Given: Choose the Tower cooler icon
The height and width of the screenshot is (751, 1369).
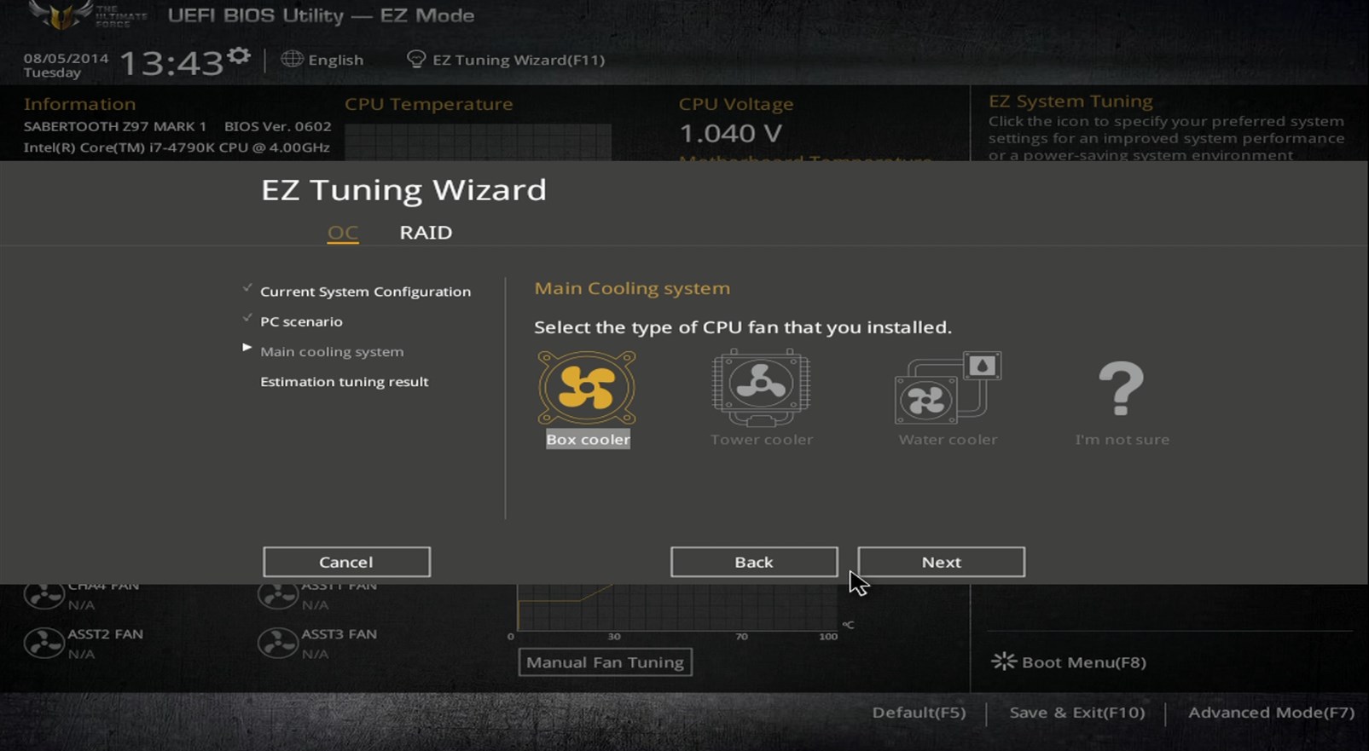Looking at the screenshot, I should [x=761, y=388].
